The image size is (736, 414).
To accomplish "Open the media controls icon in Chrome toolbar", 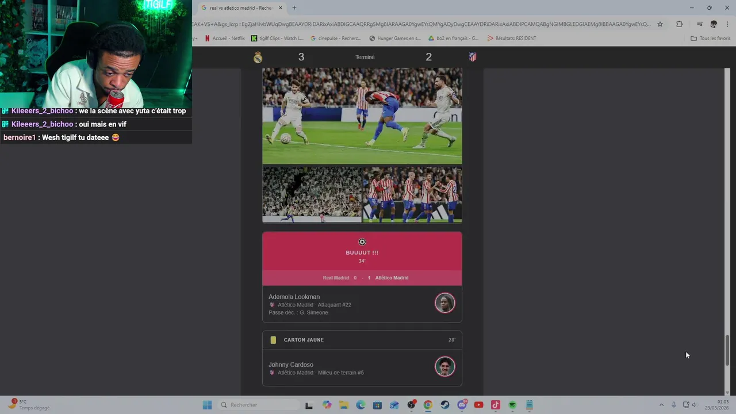I will tap(700, 24).
